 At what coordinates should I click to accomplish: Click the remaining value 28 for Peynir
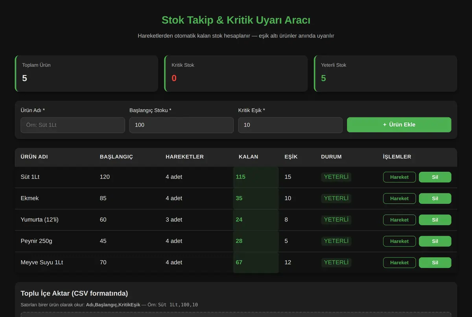tap(239, 241)
